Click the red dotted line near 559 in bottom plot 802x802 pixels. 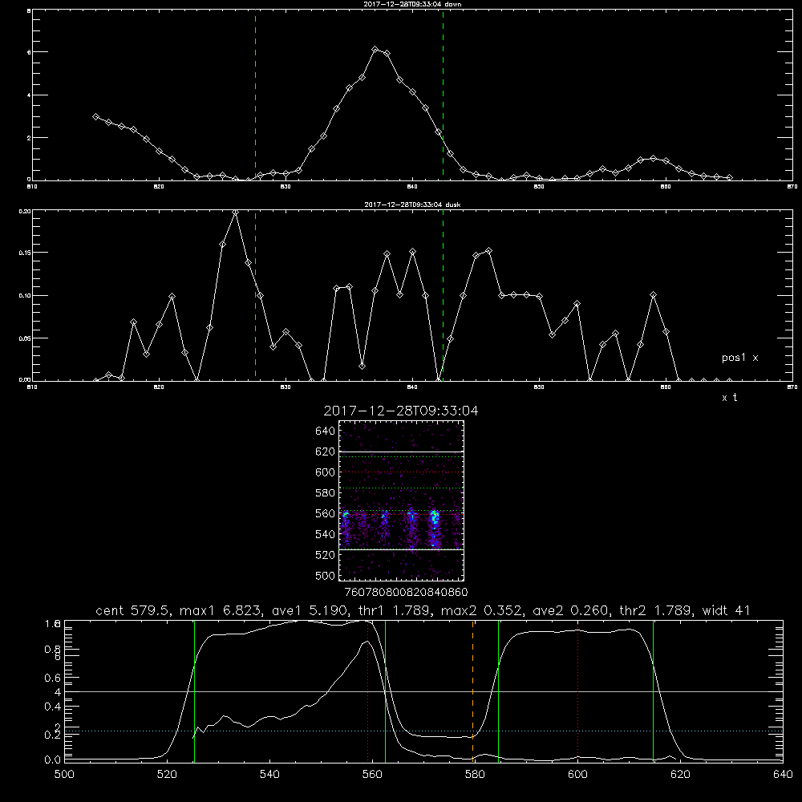point(368,691)
